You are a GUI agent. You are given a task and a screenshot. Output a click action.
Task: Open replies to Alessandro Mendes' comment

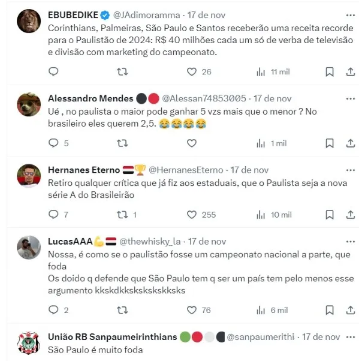[x=59, y=143]
